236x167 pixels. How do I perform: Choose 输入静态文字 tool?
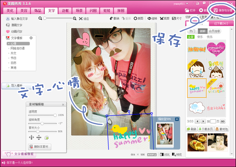coord(17,18)
